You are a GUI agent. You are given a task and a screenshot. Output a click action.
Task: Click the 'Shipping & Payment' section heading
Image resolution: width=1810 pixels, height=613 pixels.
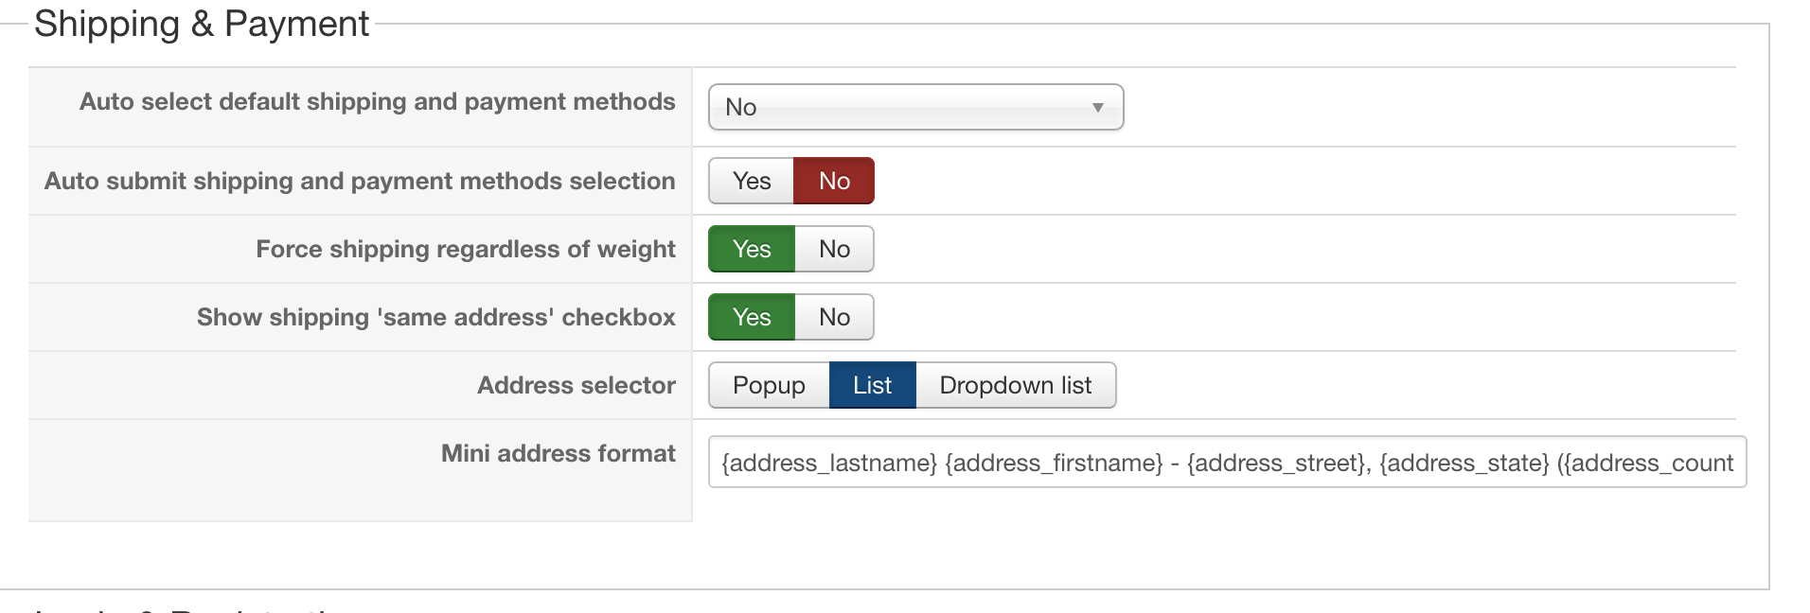(201, 24)
